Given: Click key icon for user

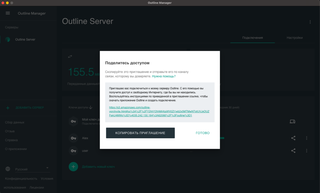Looking at the screenshot, I should (73, 151).
